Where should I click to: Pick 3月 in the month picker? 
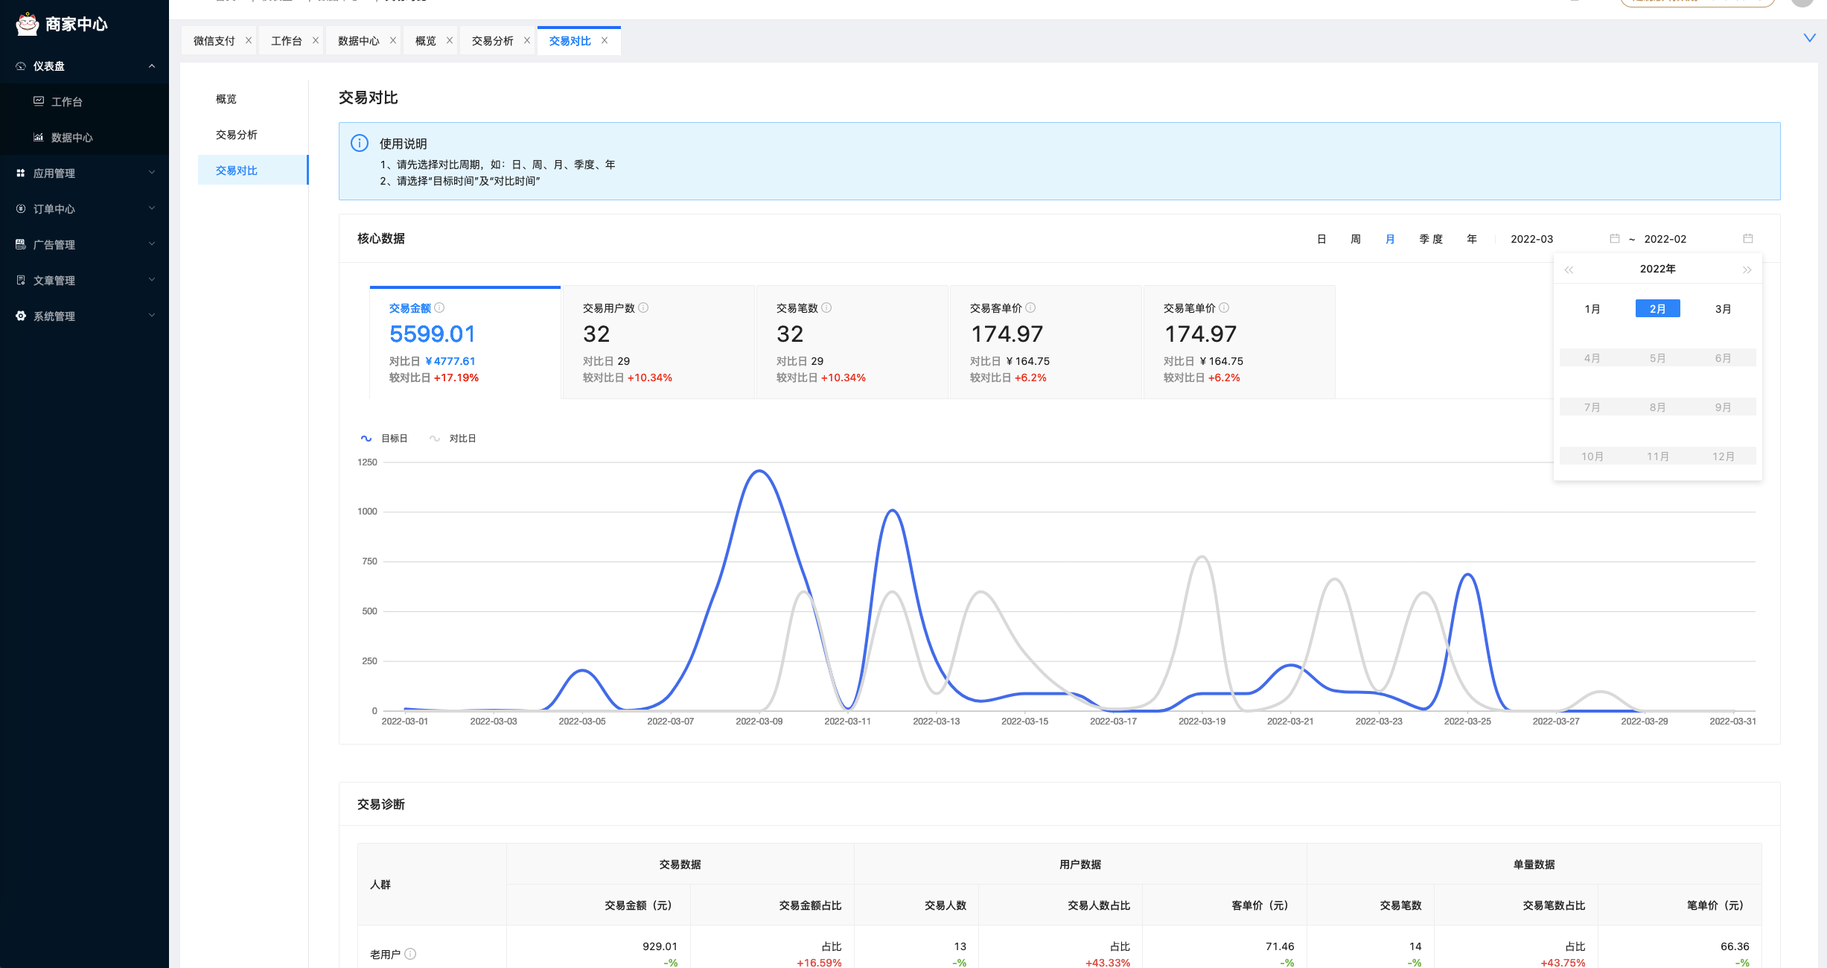[x=1723, y=309]
